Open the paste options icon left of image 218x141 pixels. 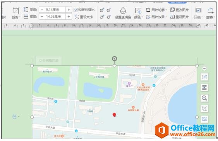point(15,117)
